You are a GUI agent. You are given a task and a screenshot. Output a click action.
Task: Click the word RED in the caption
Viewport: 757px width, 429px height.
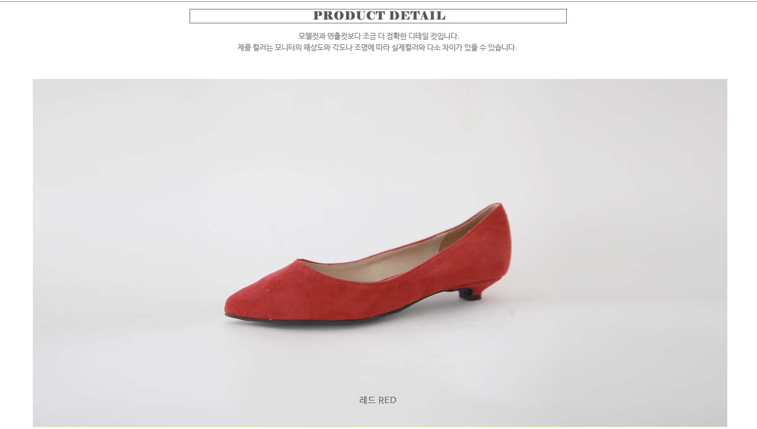(387, 400)
